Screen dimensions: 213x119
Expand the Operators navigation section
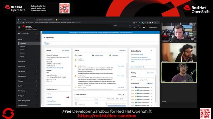click(x=28, y=62)
